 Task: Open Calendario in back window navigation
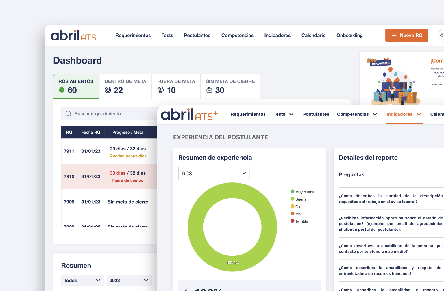[313, 35]
